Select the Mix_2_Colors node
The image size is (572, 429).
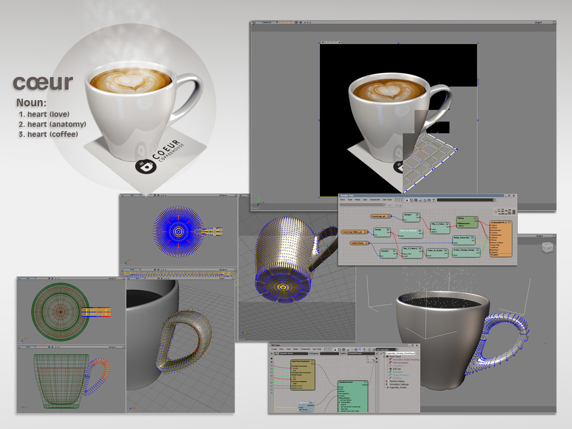tap(440, 228)
